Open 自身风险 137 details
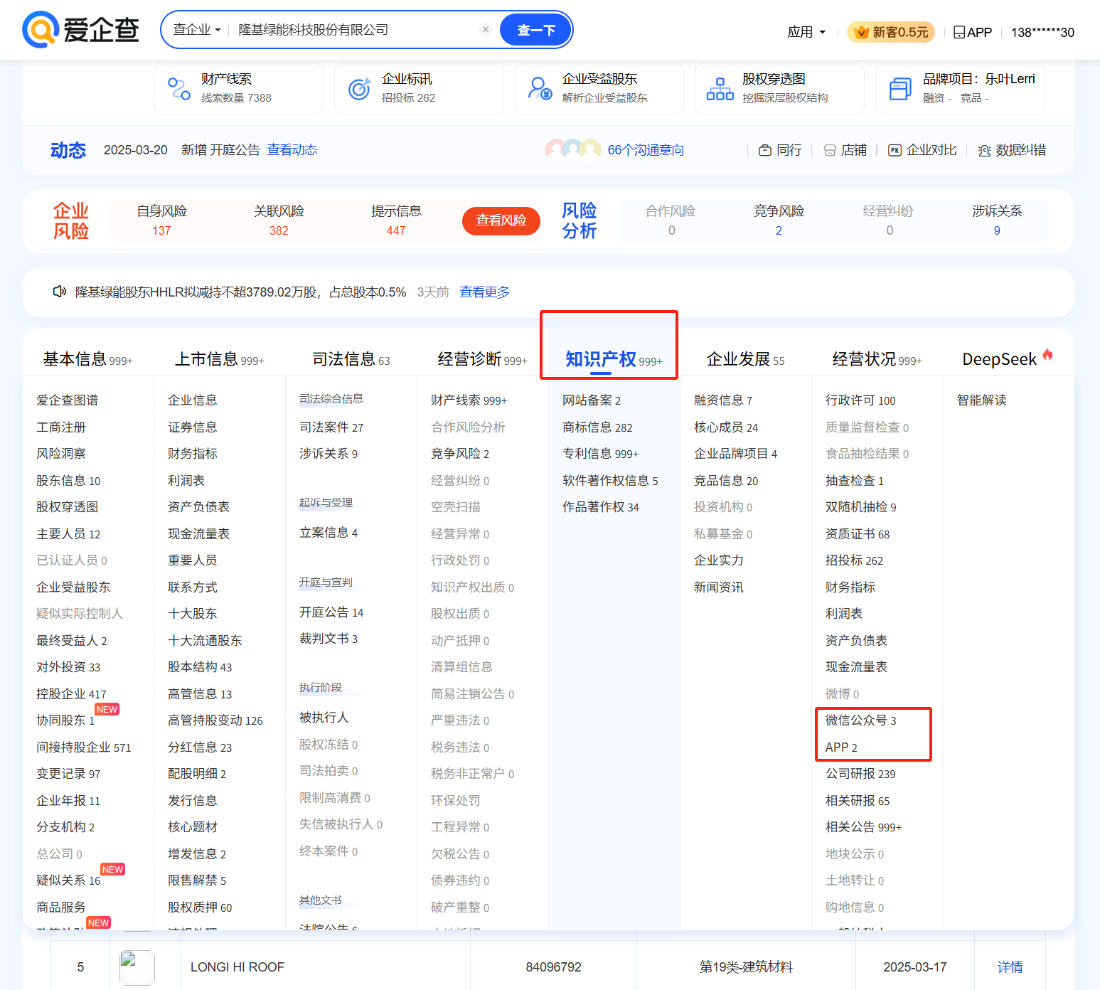 (x=161, y=220)
